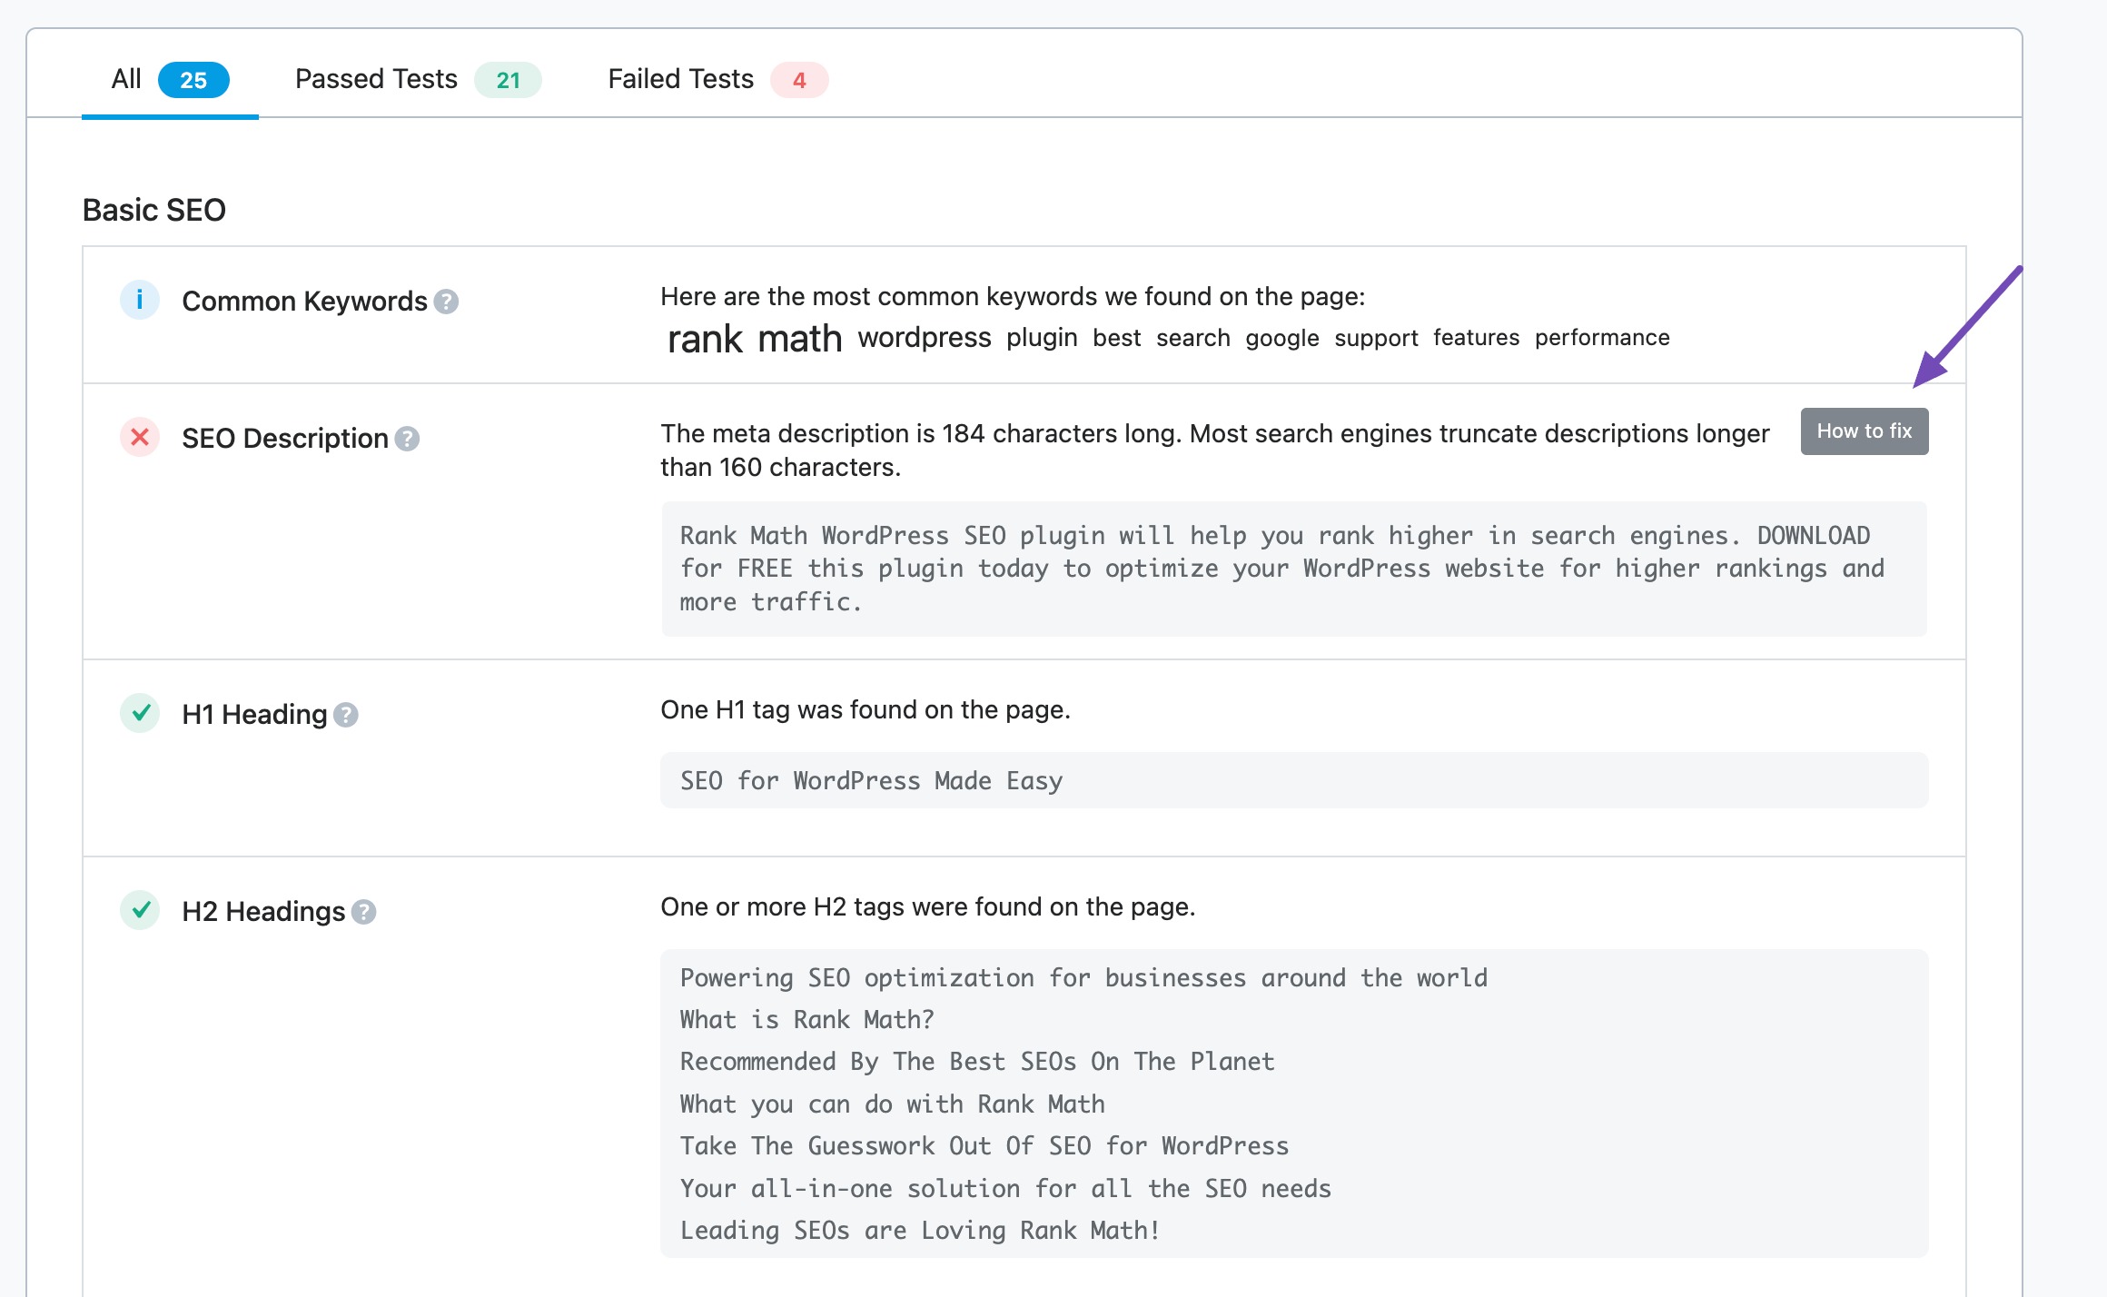Click the SEO Description label
Screen dimensions: 2107x1297
(x=285, y=439)
